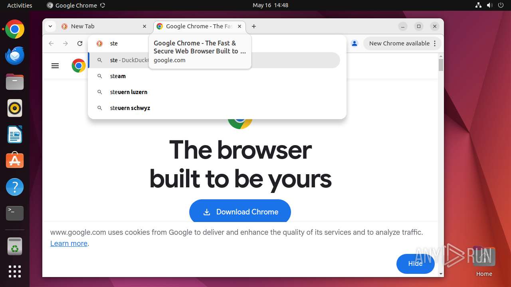511x287 pixels.
Task: Open the Activities overview
Action: click(20, 5)
